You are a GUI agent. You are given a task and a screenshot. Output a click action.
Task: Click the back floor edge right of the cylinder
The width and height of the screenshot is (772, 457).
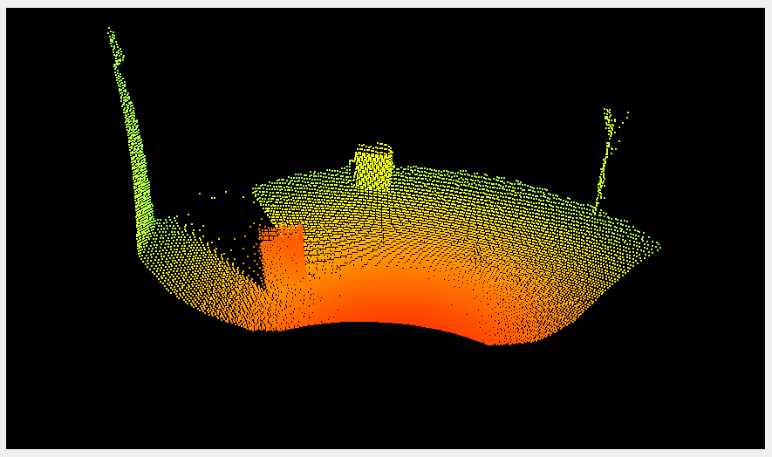coord(471,174)
